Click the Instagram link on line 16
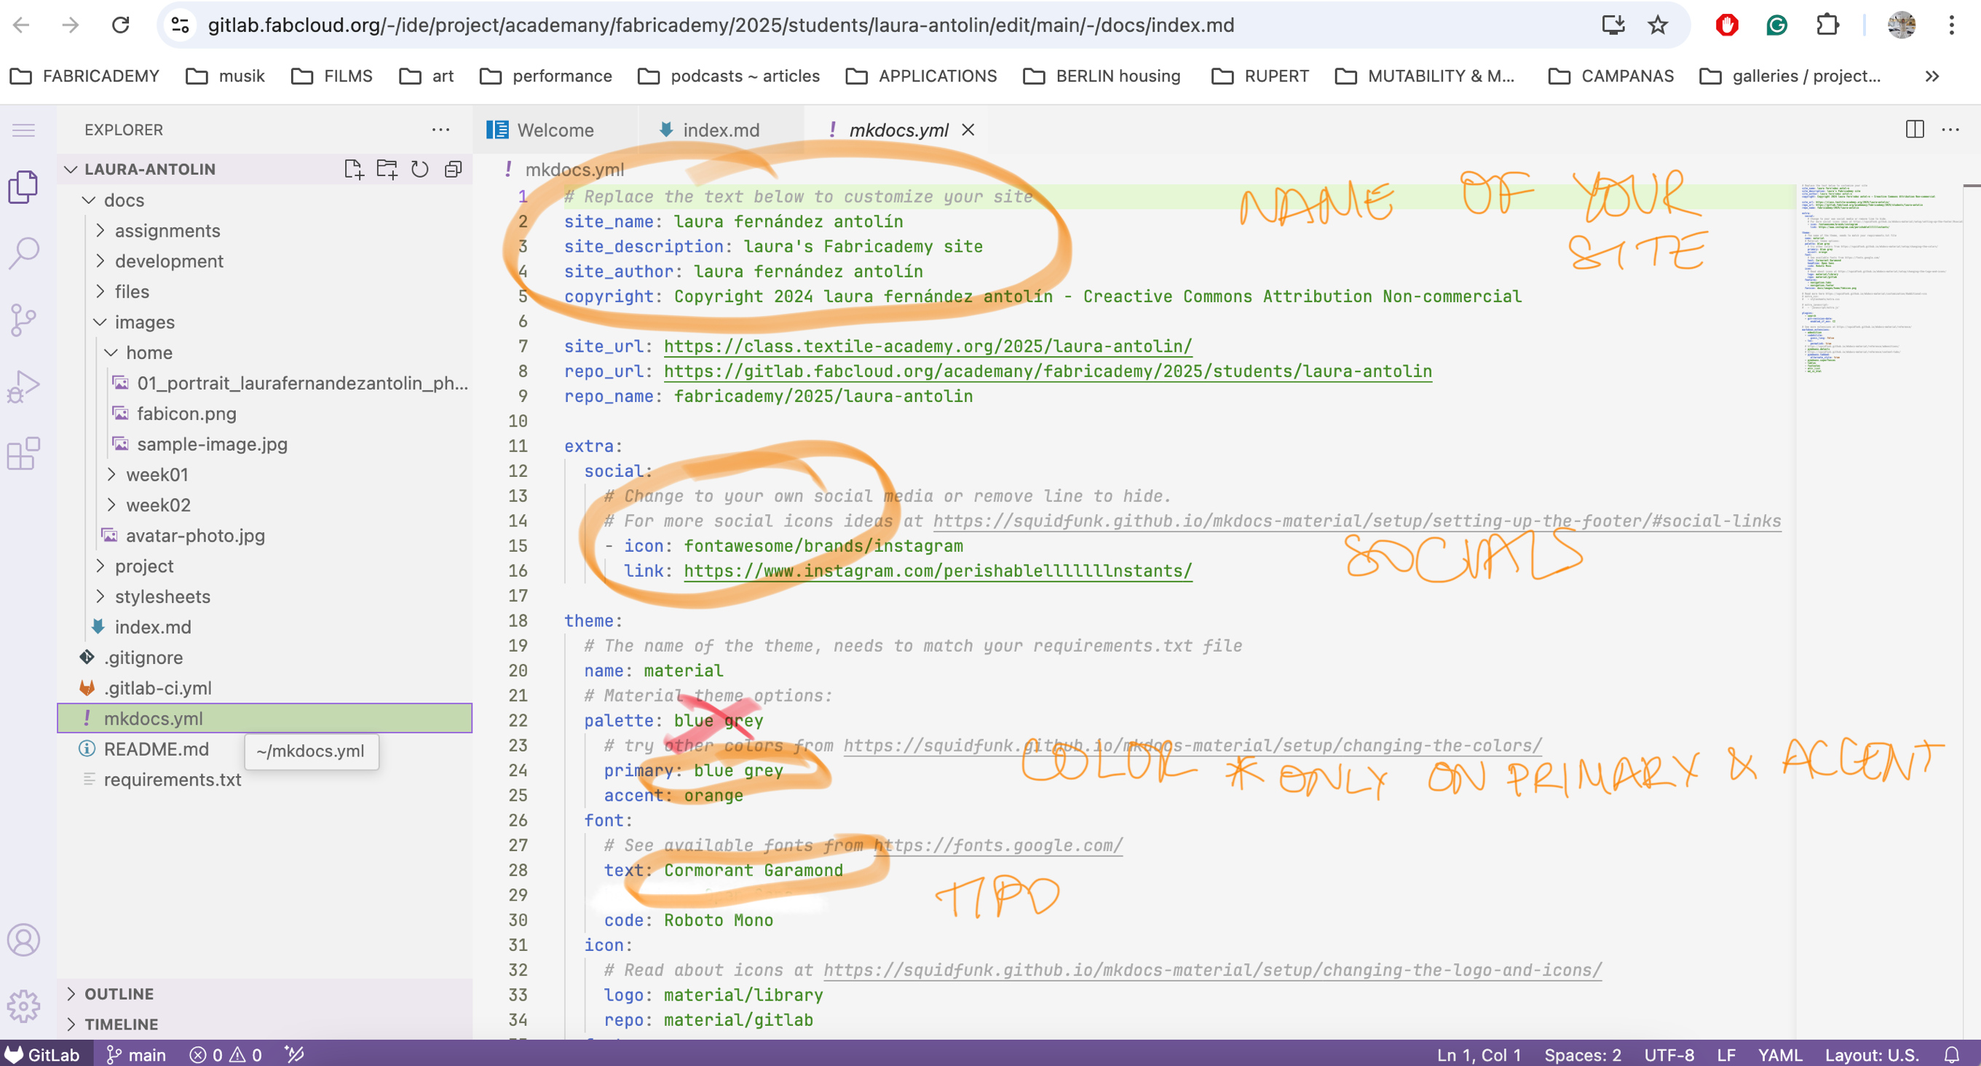Image resolution: width=1981 pixels, height=1066 pixels. tap(937, 571)
